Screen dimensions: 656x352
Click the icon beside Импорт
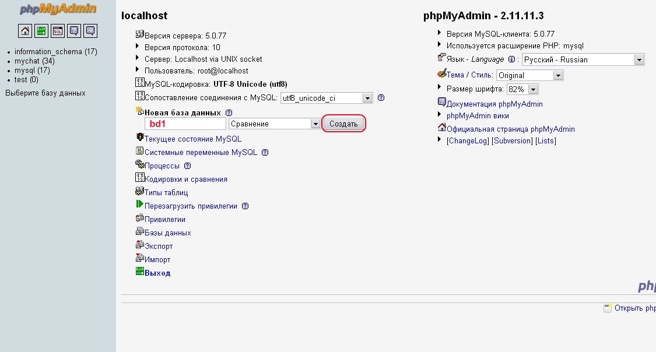(140, 258)
